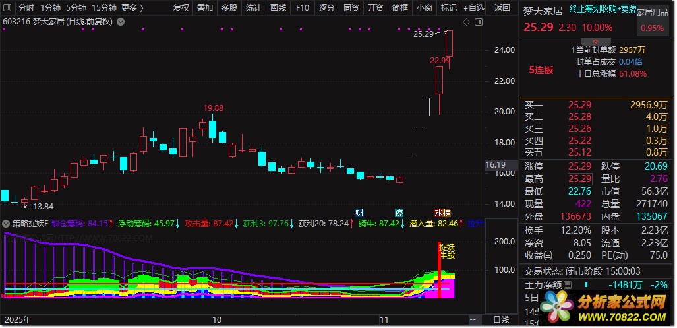The height and width of the screenshot is (328, 677).
Task: Click the info icon beside 当前封单额
Action: coord(573,49)
